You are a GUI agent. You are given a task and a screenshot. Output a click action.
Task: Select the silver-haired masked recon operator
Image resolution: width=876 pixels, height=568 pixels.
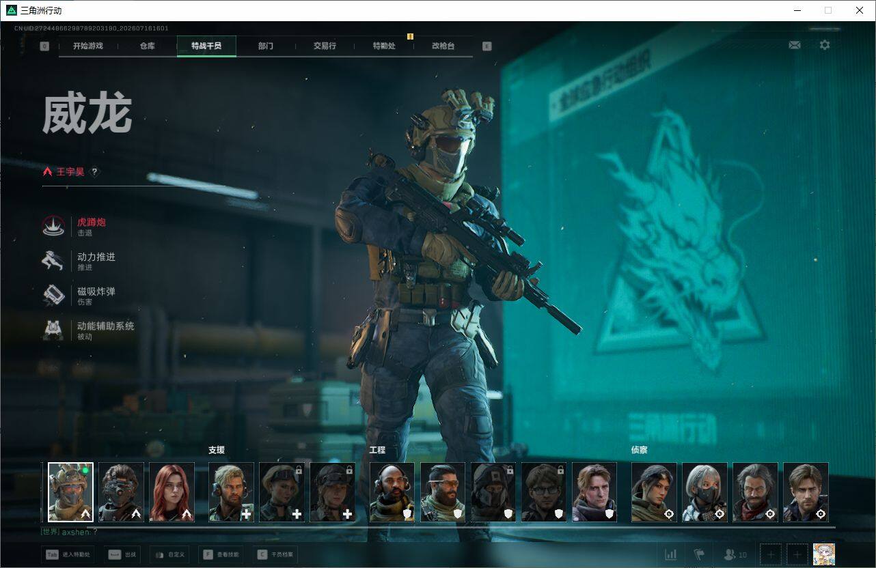pos(704,492)
